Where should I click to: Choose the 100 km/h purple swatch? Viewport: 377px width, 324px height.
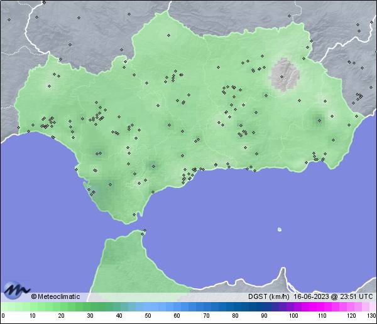[x=293, y=308]
